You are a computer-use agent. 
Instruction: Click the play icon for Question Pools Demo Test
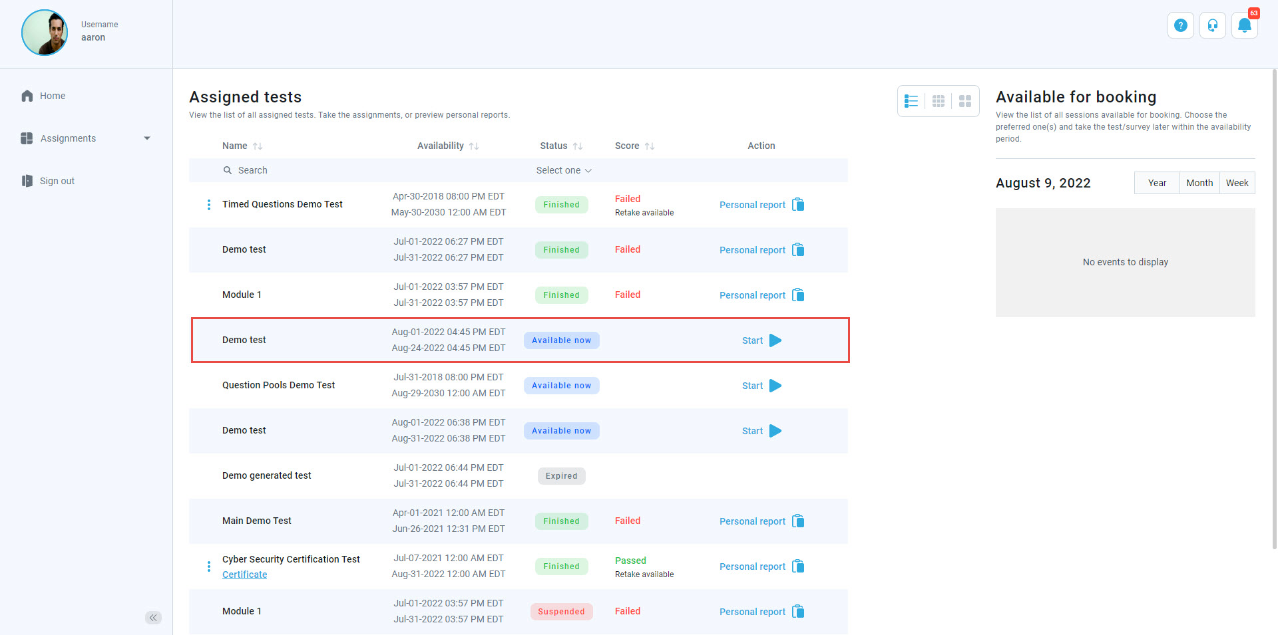775,386
